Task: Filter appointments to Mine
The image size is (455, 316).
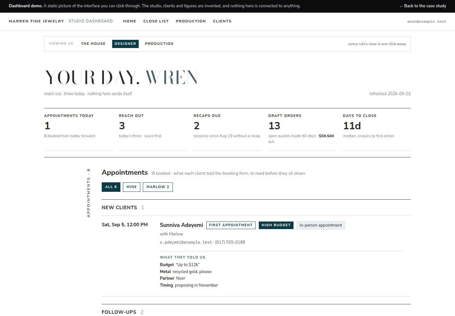Action: 131,187
